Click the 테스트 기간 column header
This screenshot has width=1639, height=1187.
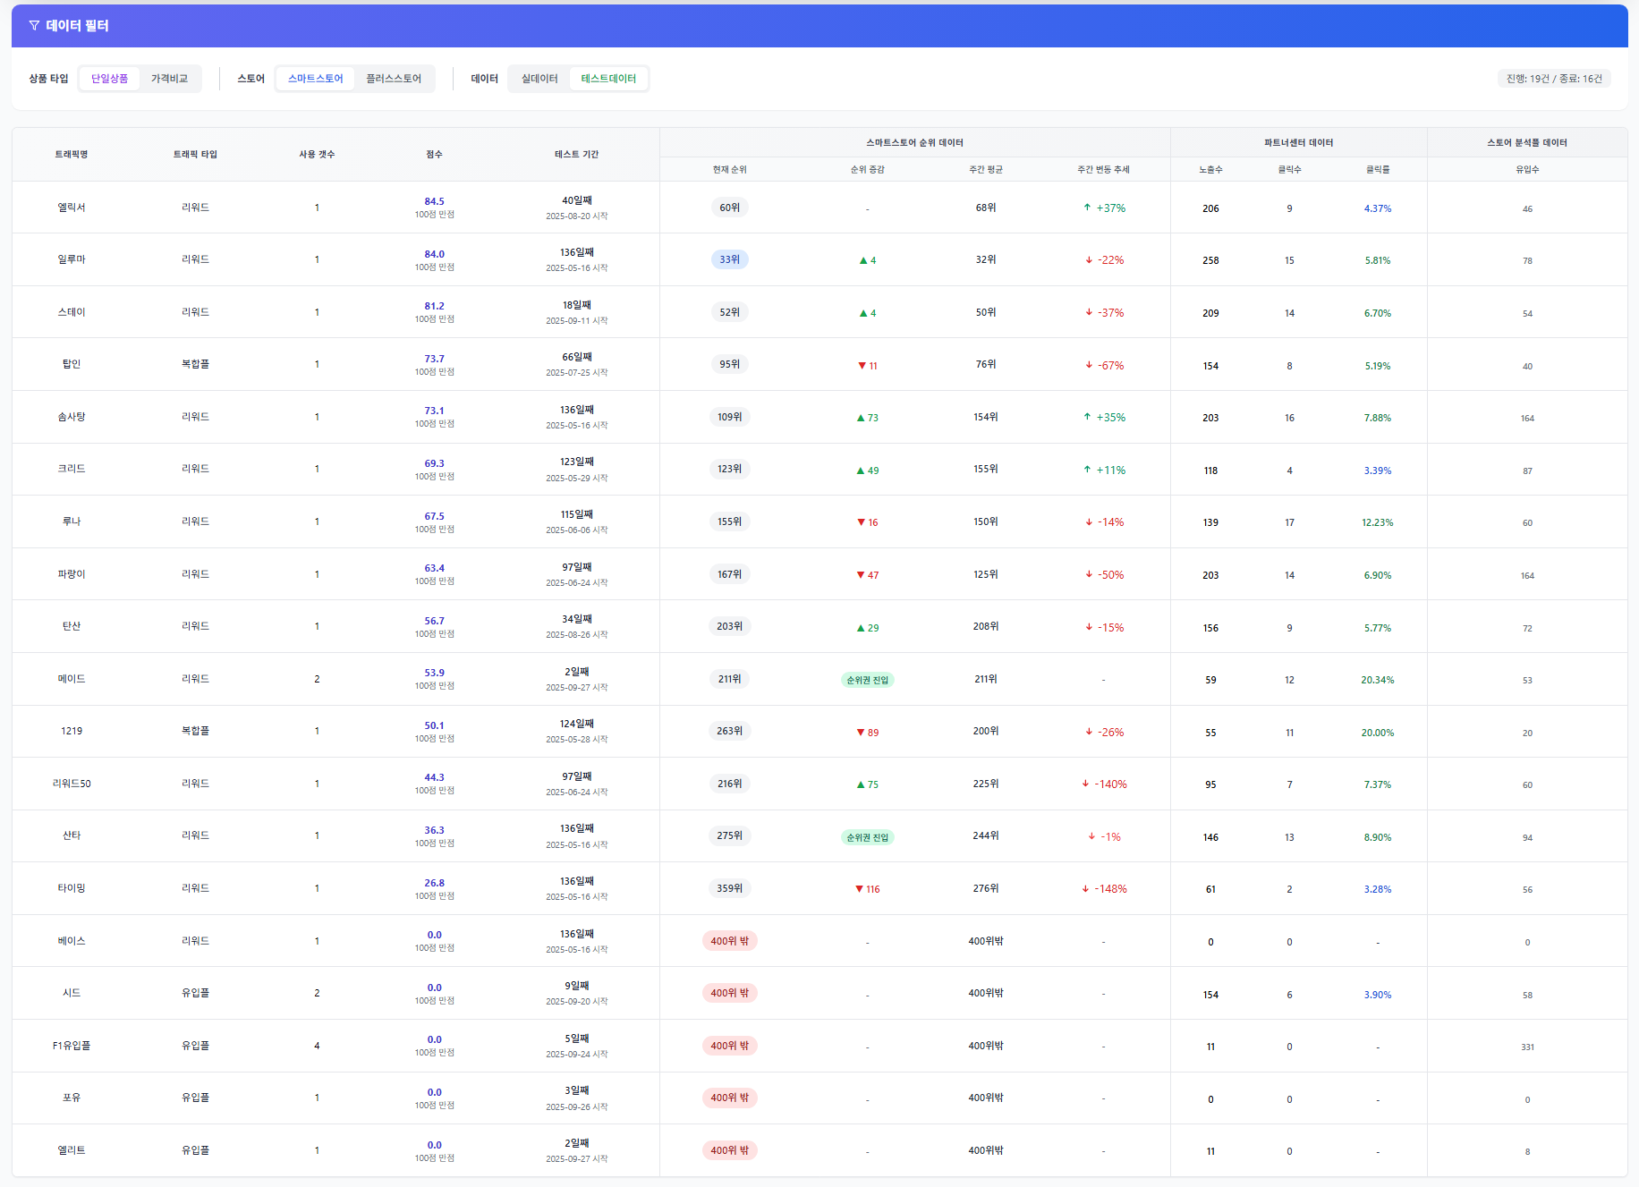tap(576, 155)
